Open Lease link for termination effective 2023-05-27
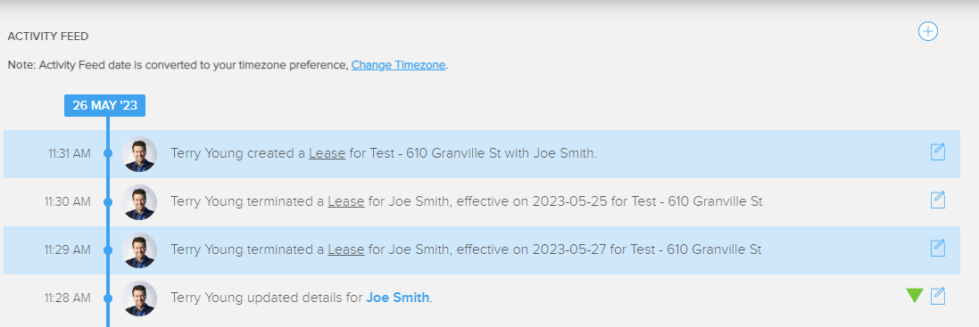 pos(346,249)
